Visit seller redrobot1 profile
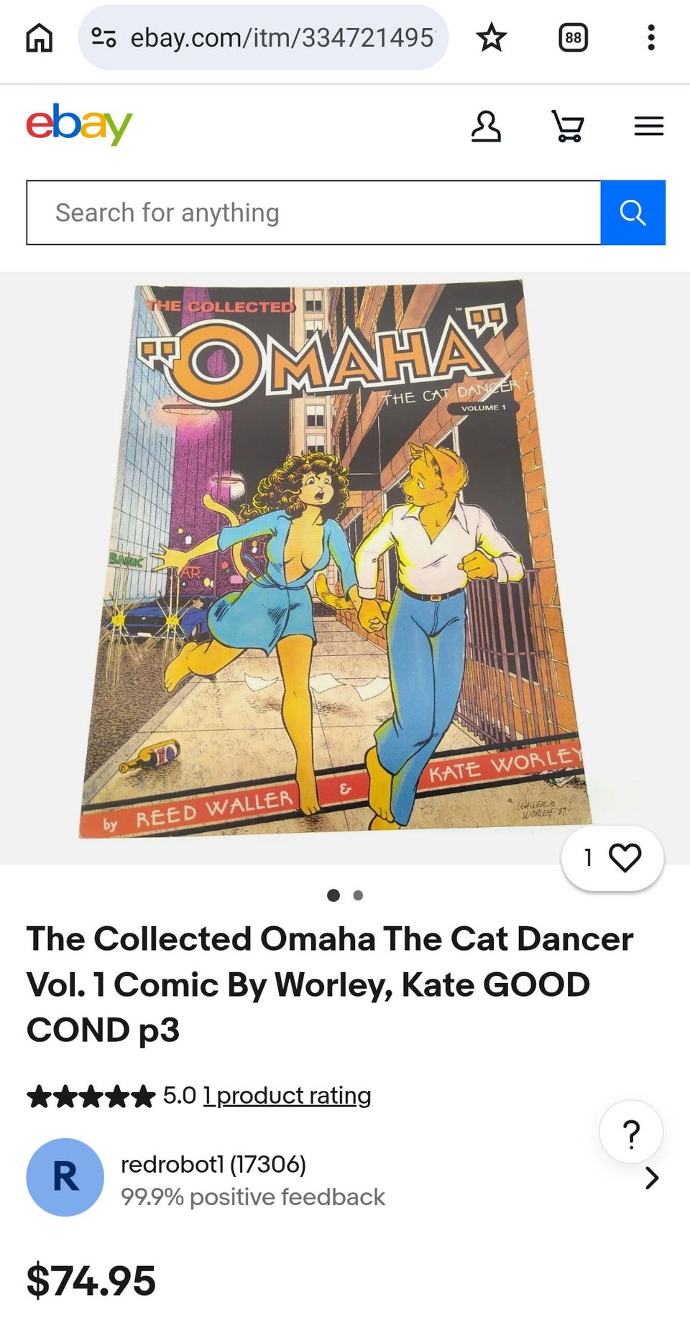Viewport: 690px width, 1338px height. click(x=213, y=1164)
